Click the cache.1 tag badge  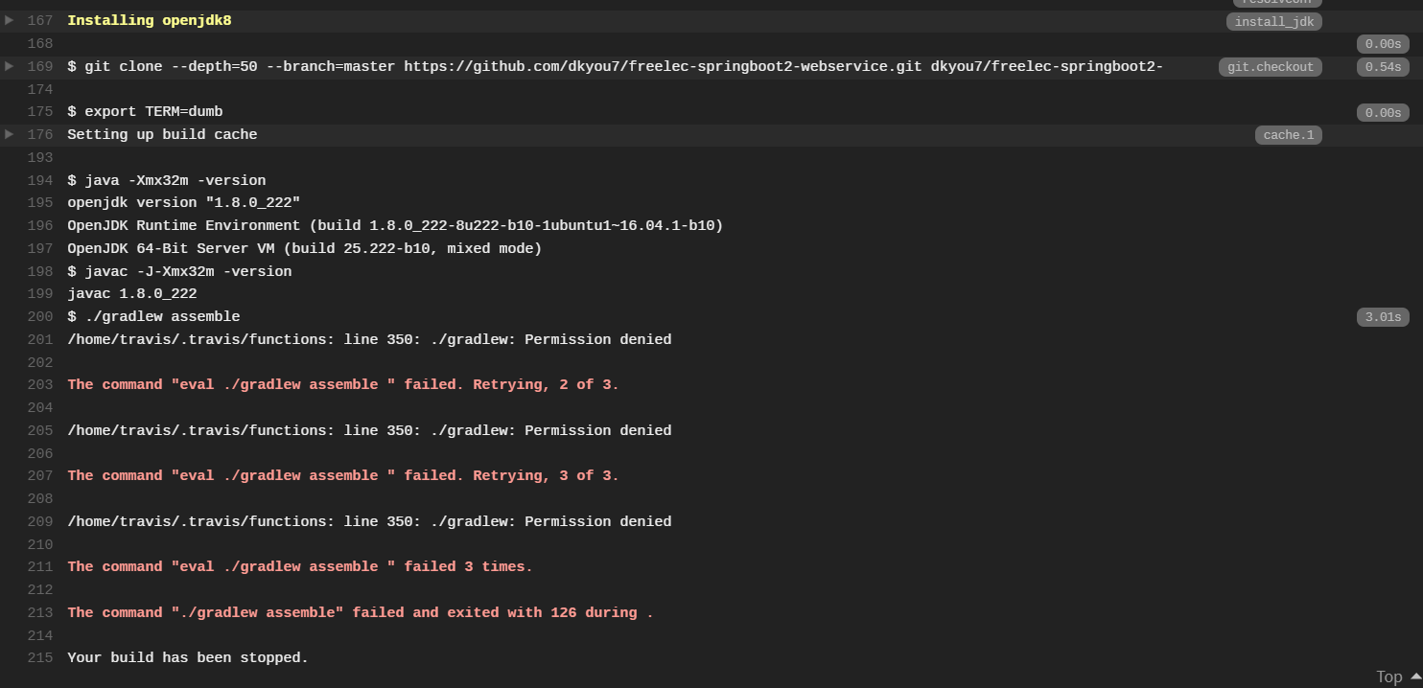point(1289,135)
